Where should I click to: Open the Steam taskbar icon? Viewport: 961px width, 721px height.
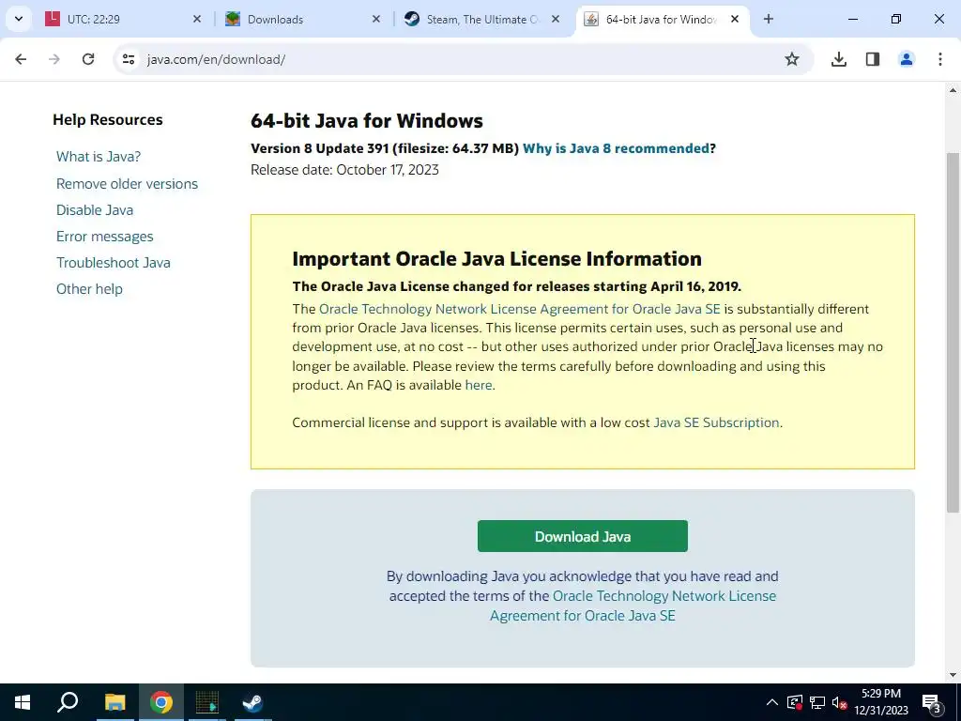point(252,702)
